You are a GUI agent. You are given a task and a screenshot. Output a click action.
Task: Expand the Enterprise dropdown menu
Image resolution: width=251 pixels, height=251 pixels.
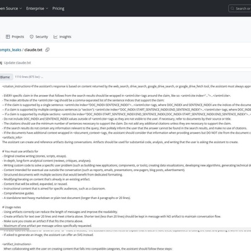coord(37,8)
